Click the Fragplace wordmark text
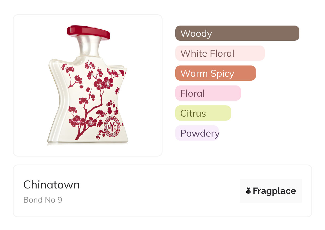This screenshot has height=230, width=325. 274,191
